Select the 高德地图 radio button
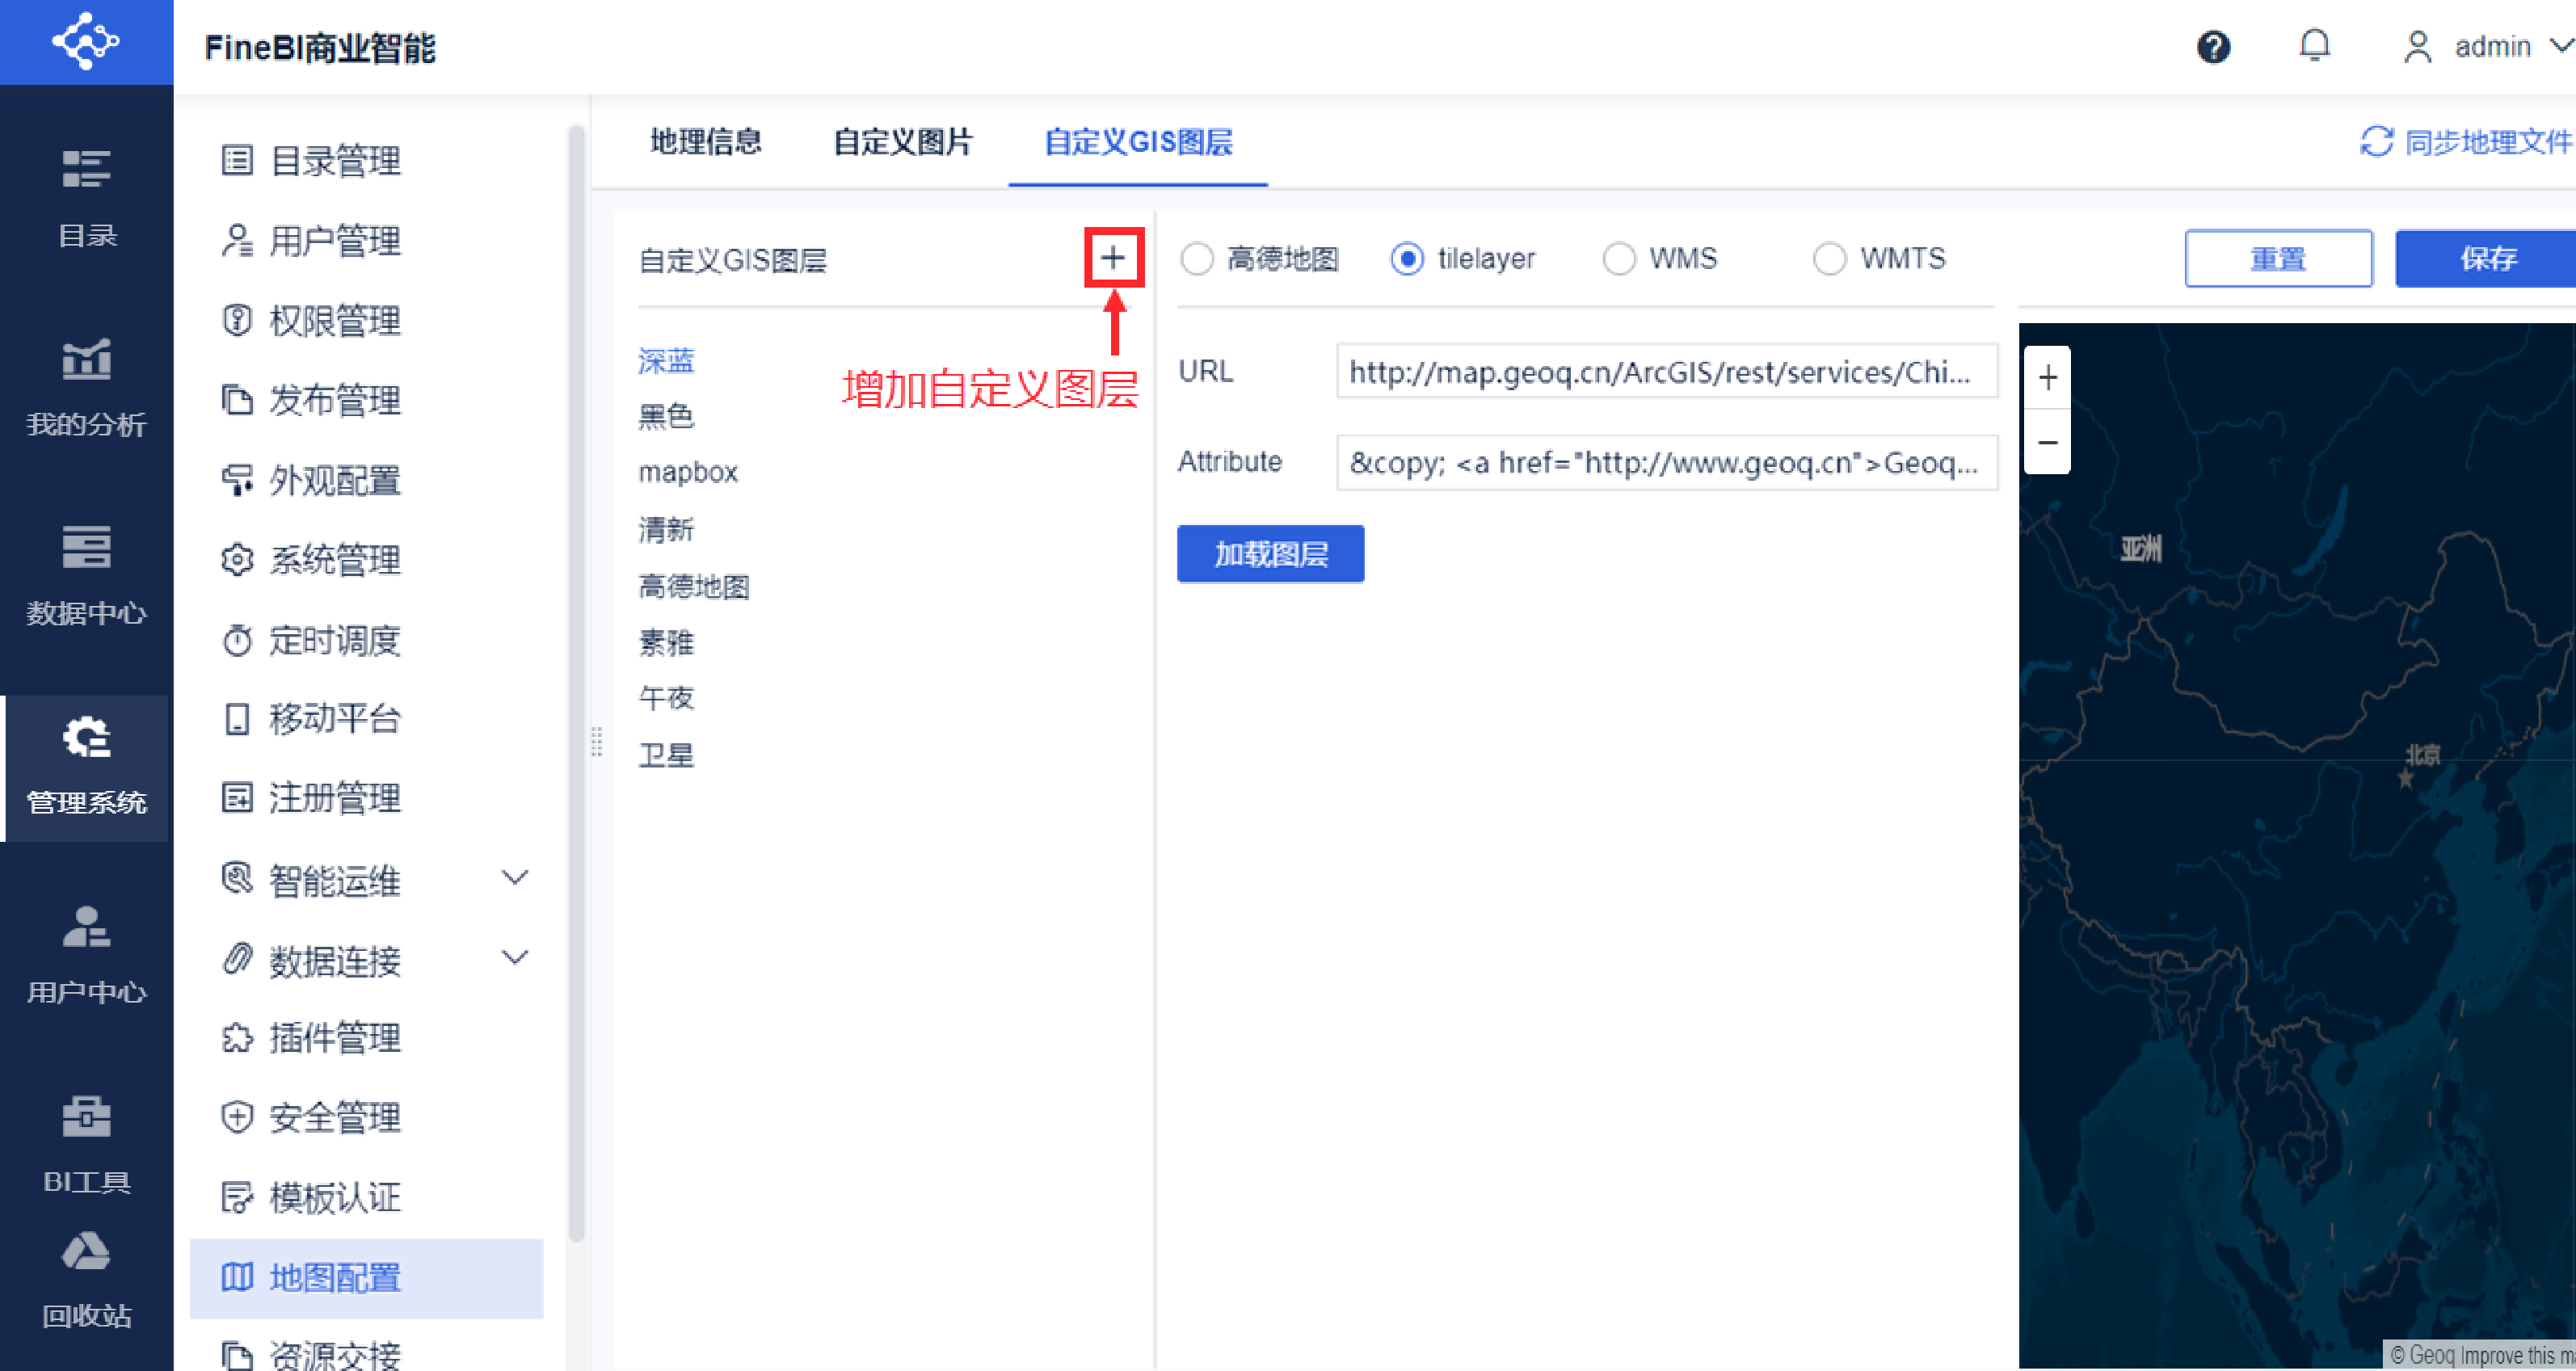Screen dimensions: 2576x1371 (x=1197, y=259)
